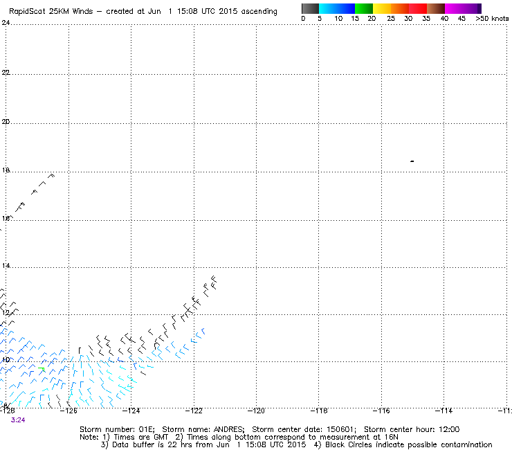Pick the brown 35-40 knots legend segment
The height and width of the screenshot is (450, 512).
[436, 8]
